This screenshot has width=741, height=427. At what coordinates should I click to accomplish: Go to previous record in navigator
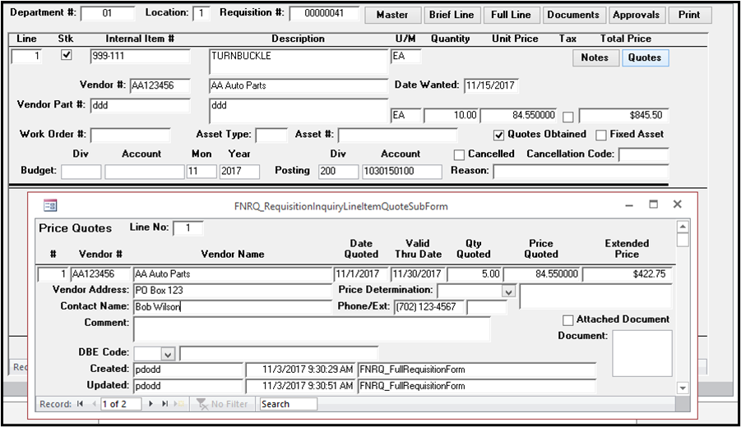(94, 404)
